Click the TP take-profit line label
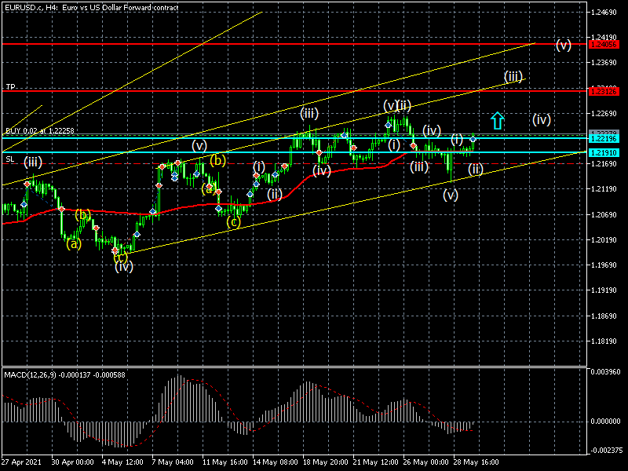This screenshot has width=628, height=471. click(11, 86)
